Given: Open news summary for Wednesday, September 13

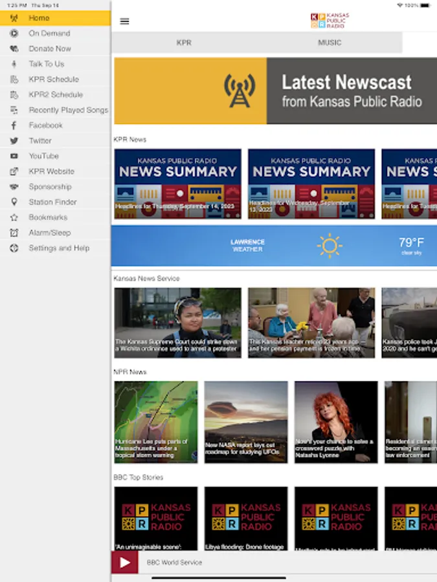Looking at the screenshot, I should coord(311,184).
